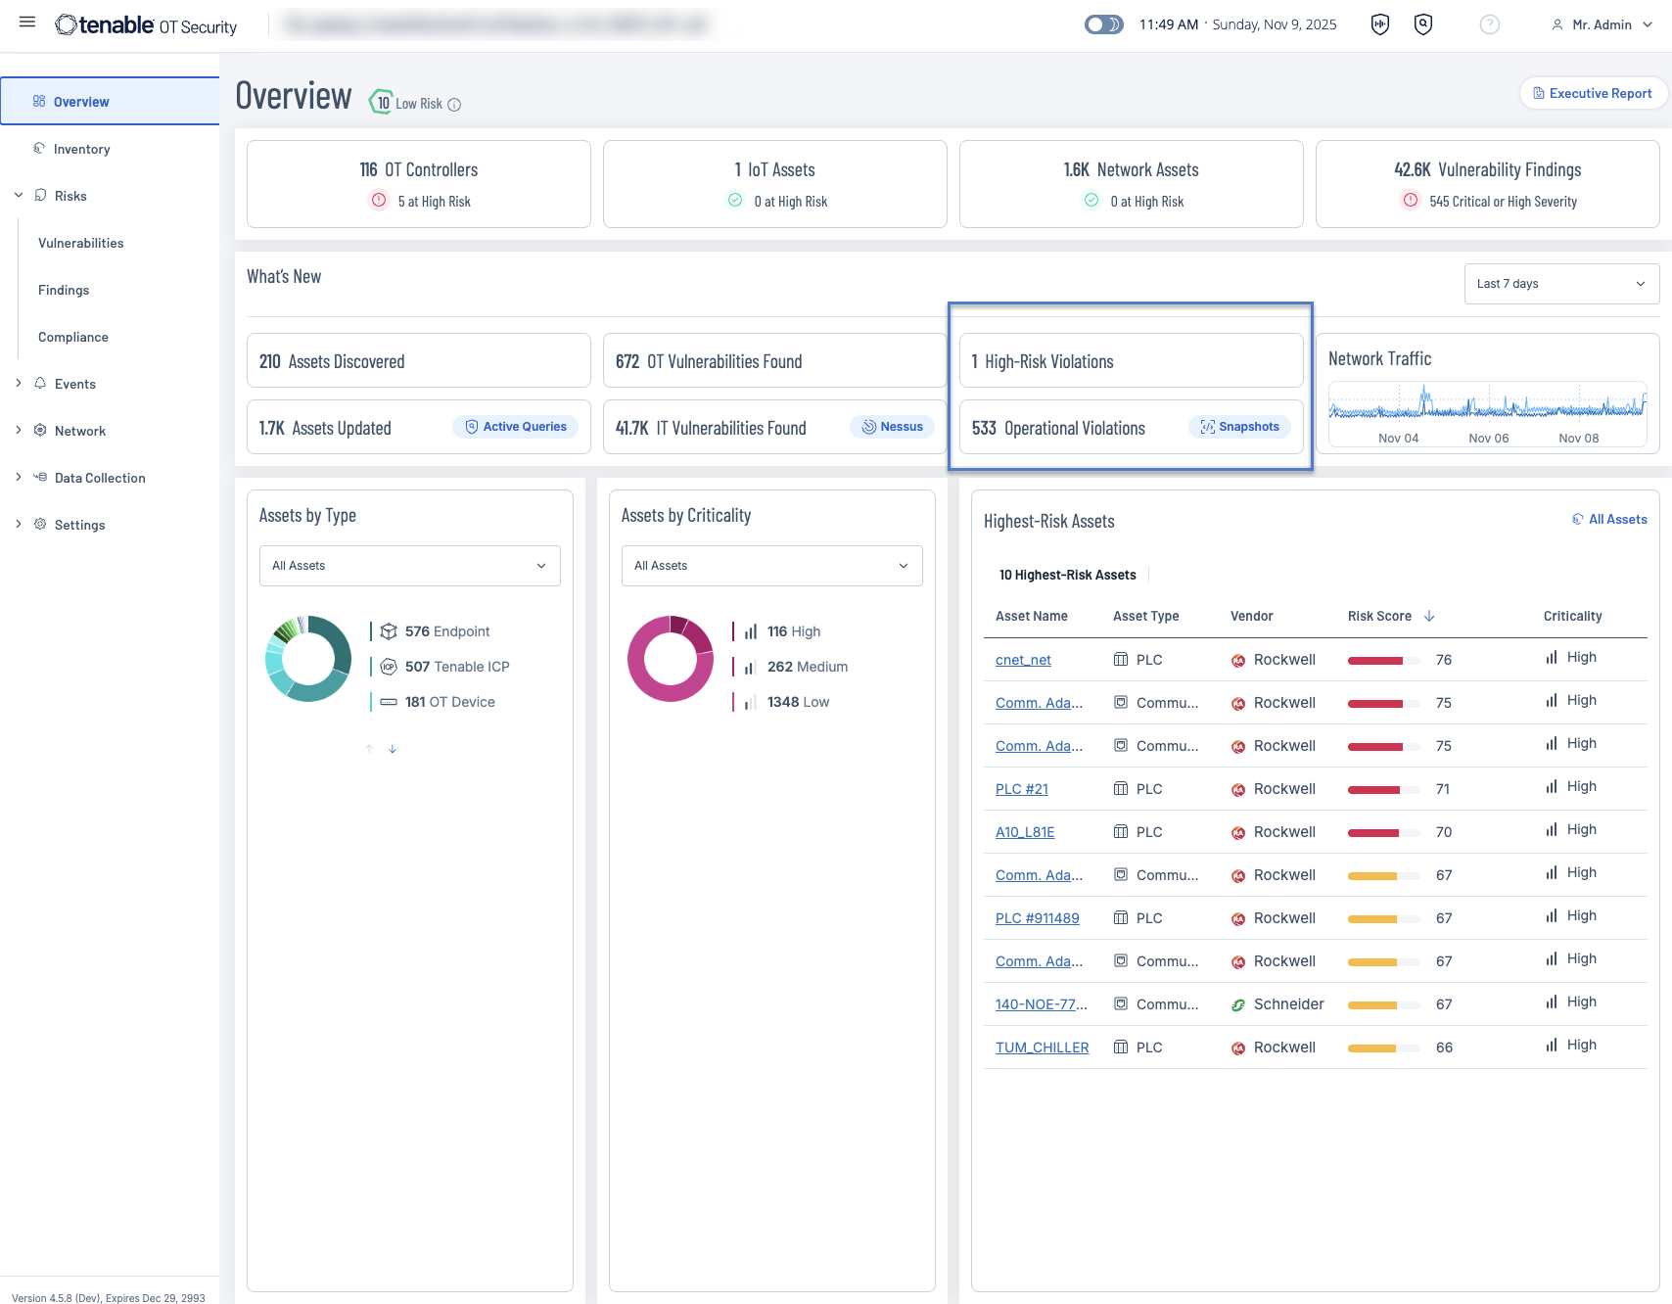Click the Tenable OT Security logo

(x=146, y=25)
